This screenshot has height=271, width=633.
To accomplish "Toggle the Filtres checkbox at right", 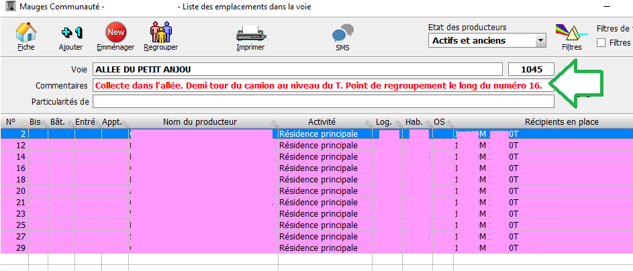I will pos(601,43).
